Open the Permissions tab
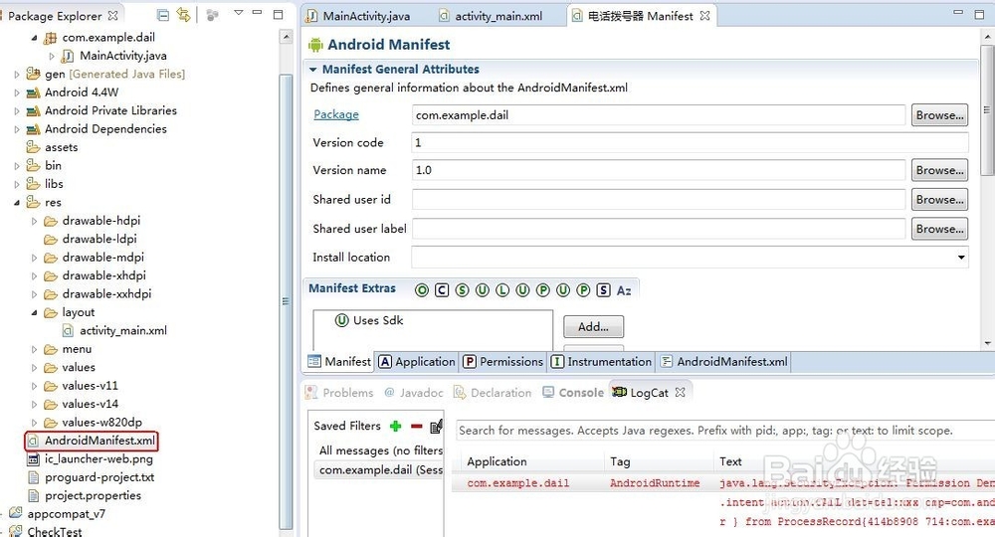 tap(503, 361)
